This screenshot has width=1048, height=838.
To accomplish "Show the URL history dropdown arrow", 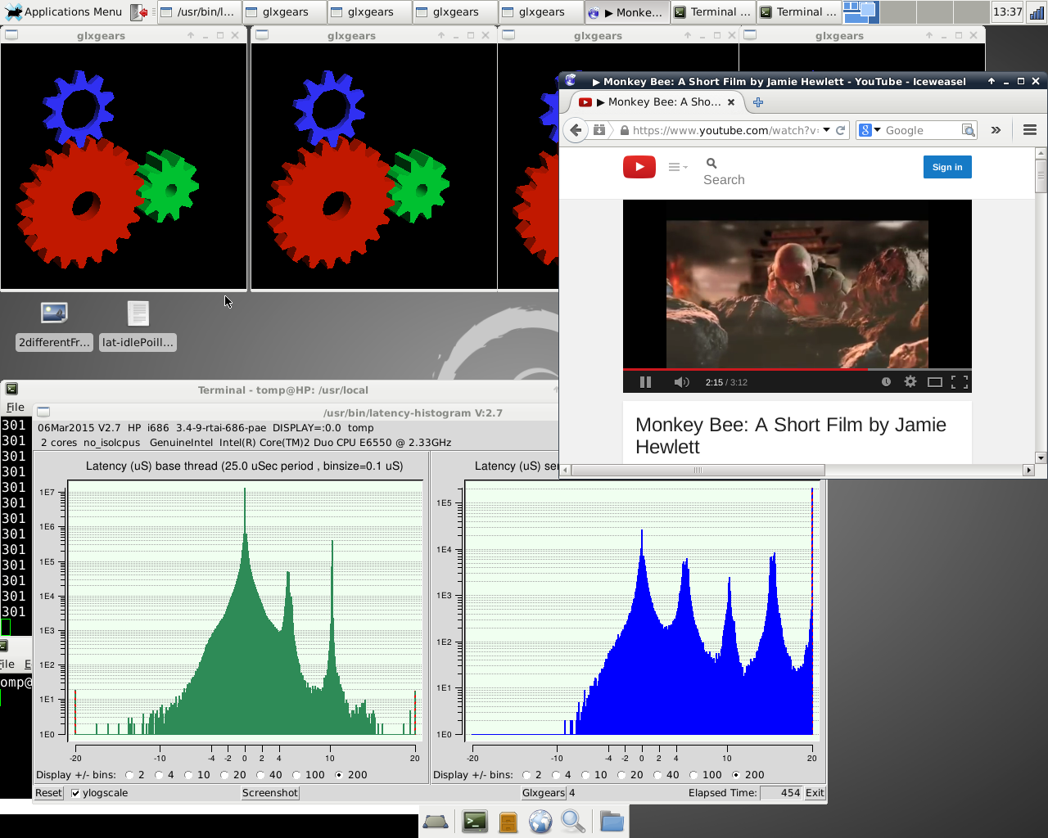I will coord(826,130).
